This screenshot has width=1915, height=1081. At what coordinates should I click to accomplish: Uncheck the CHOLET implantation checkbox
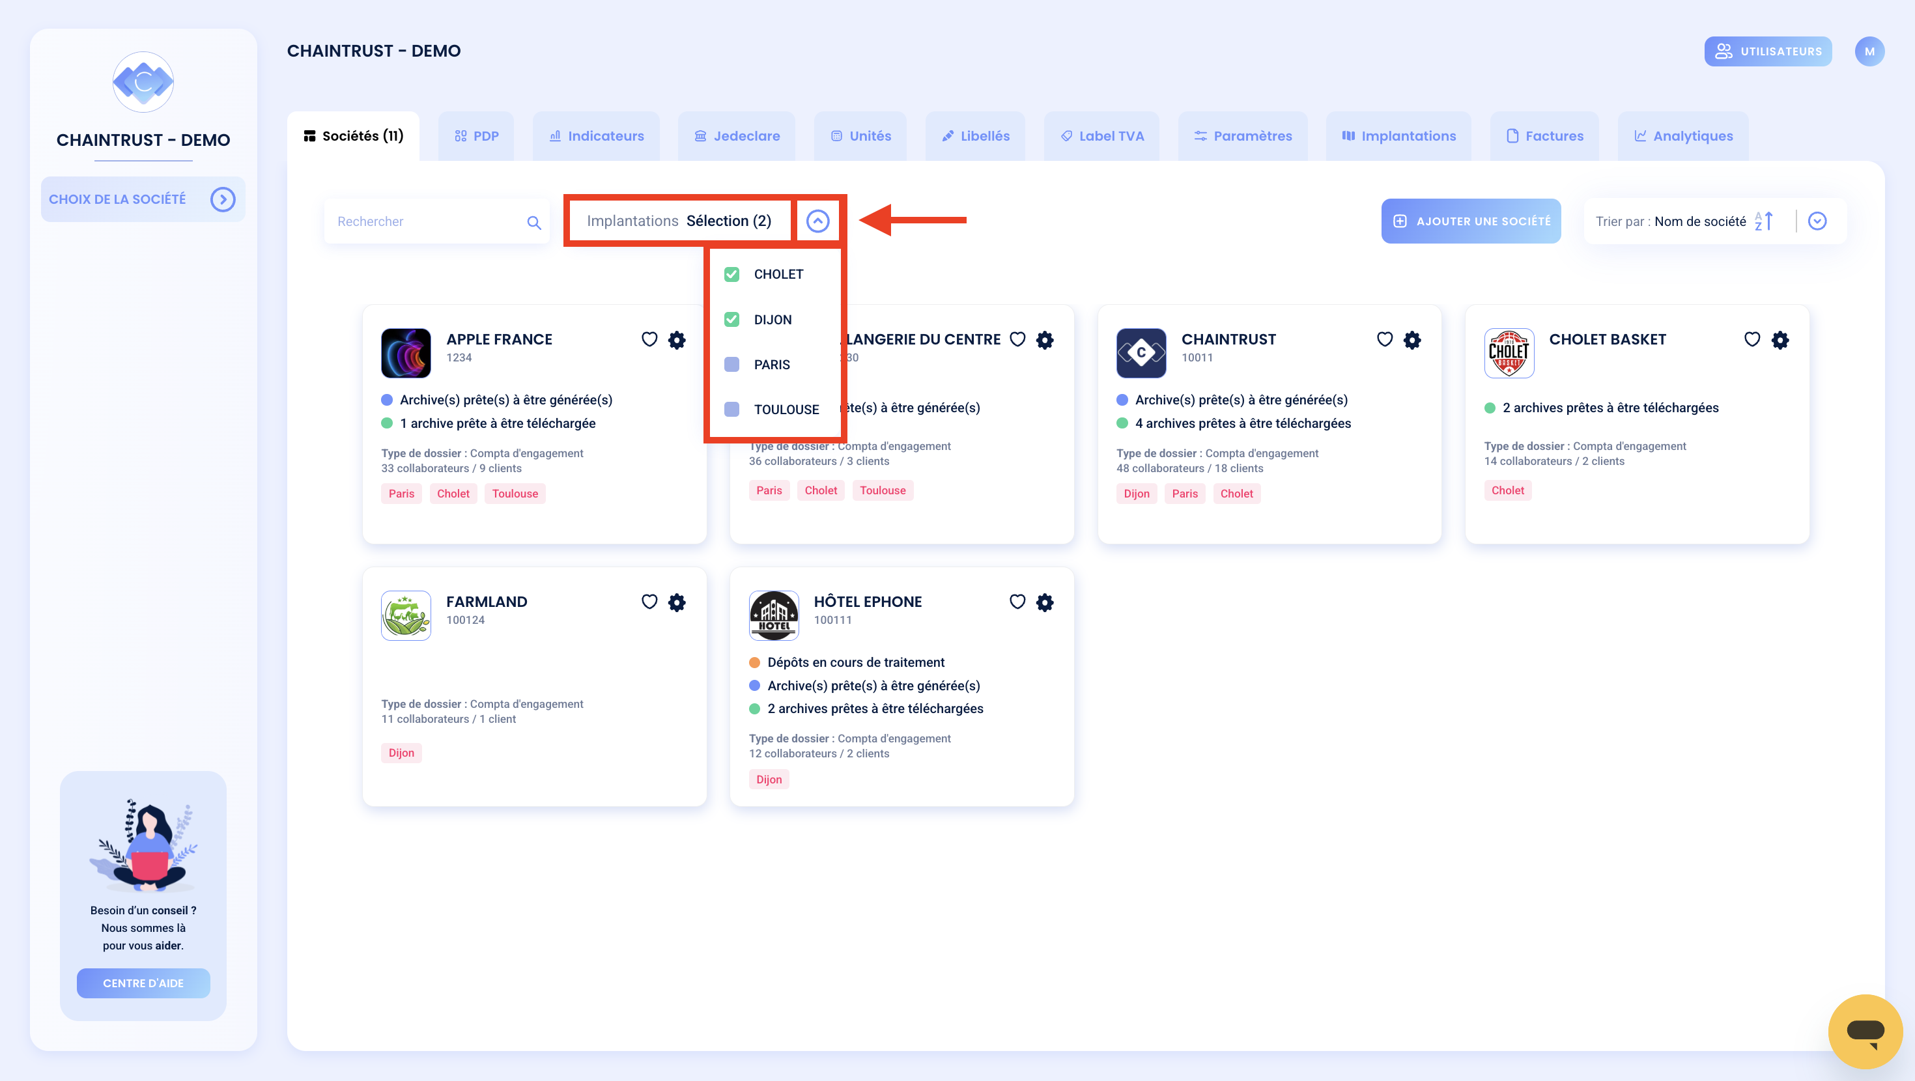[x=731, y=274]
